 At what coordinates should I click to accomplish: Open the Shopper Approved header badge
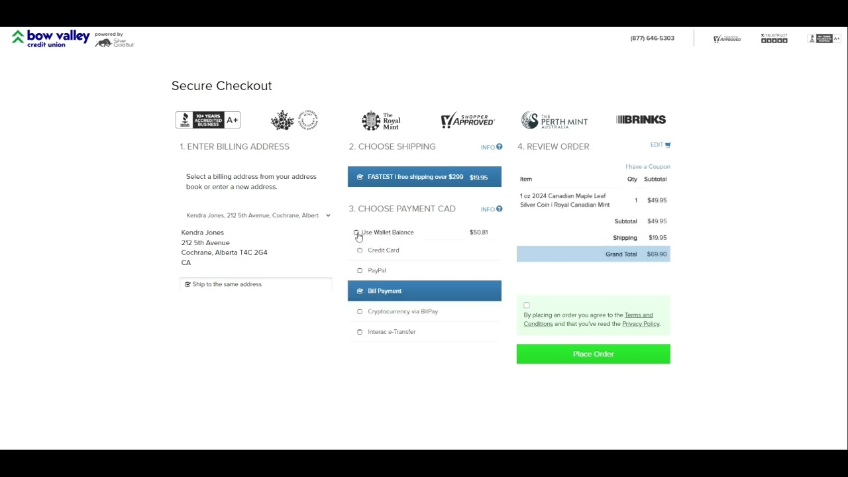pyautogui.click(x=727, y=39)
